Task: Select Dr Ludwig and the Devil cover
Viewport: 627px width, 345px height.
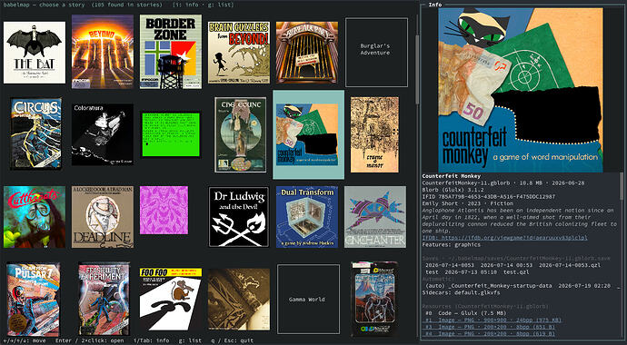Action: [239, 217]
